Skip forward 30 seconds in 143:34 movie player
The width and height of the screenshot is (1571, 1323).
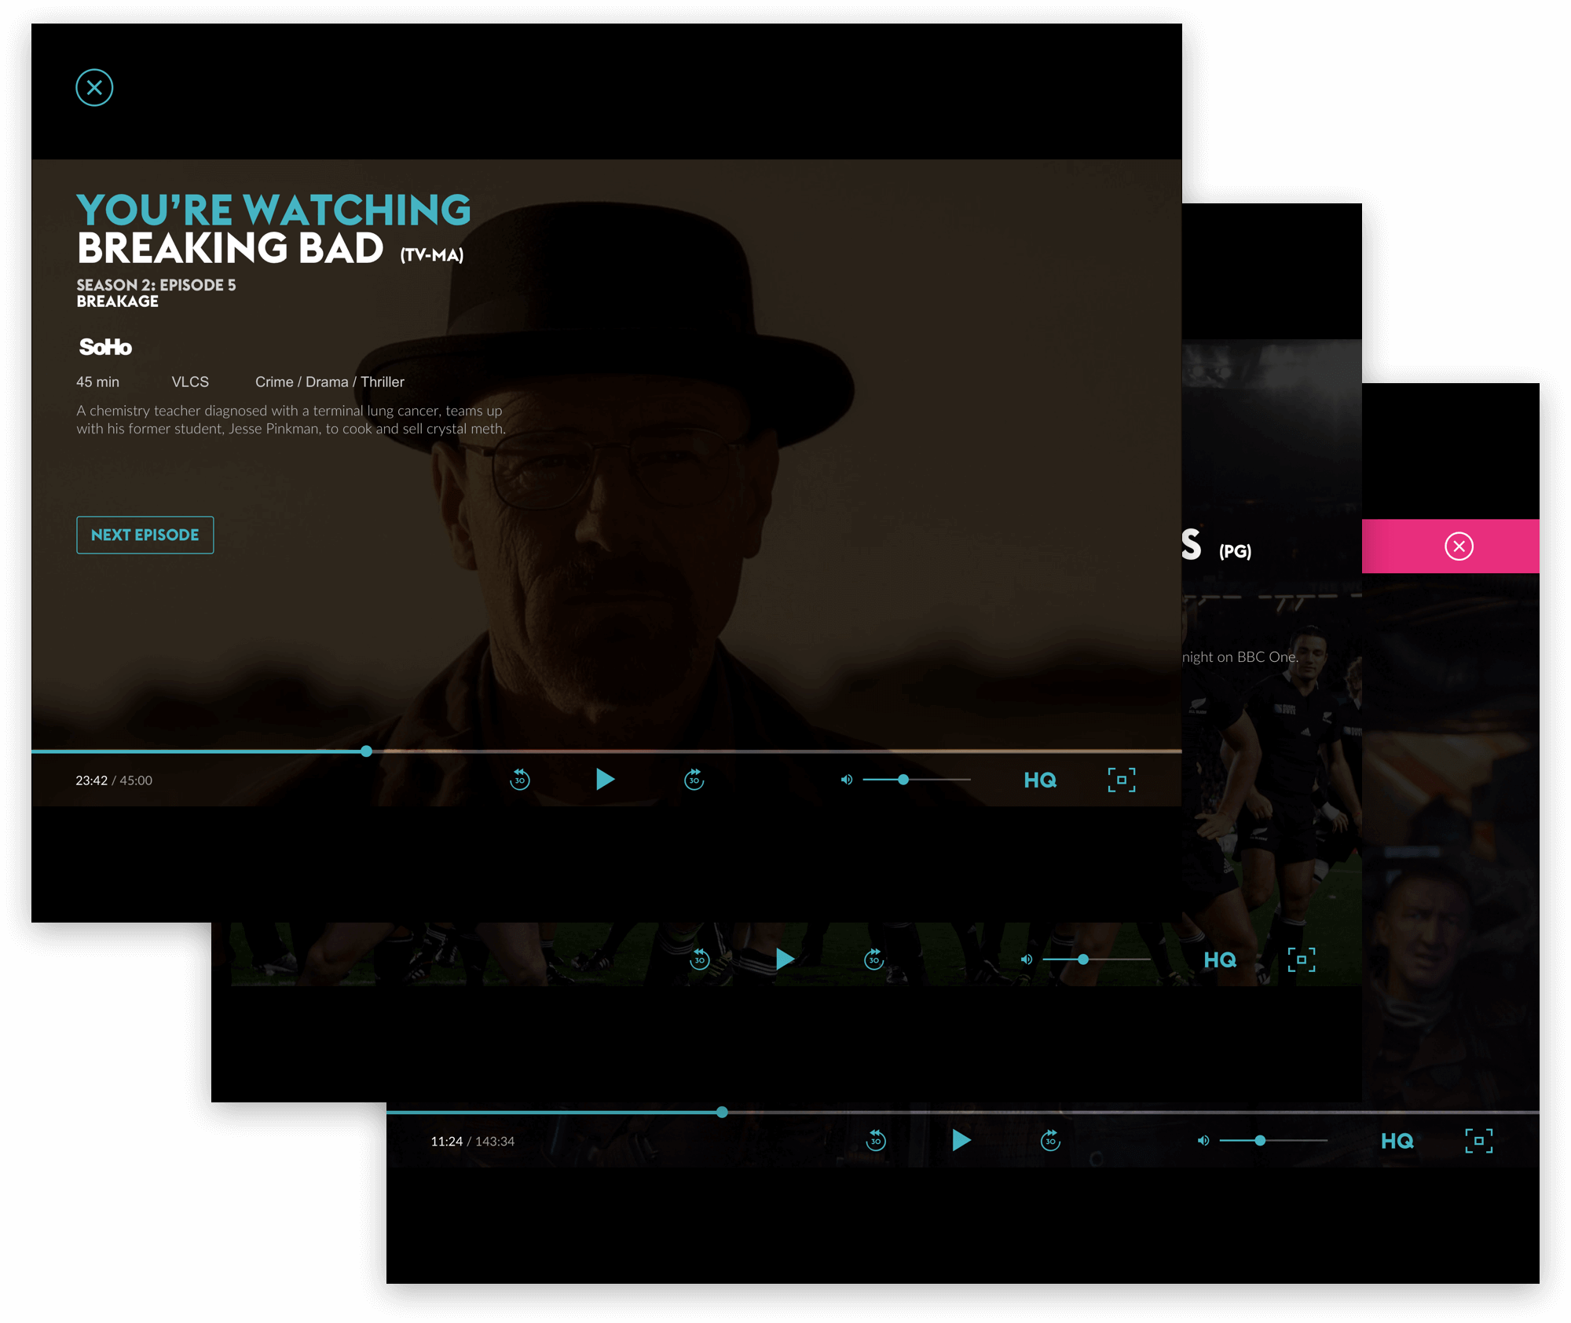coord(1050,1140)
